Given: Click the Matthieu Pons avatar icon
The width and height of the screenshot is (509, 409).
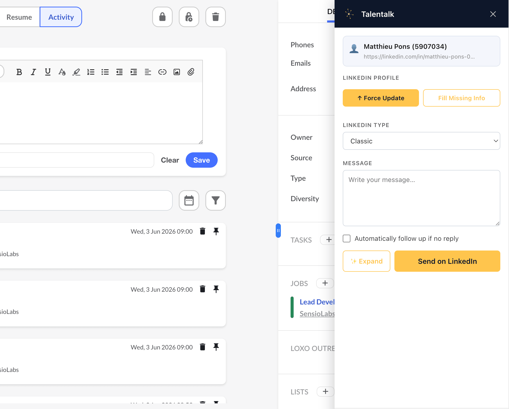Looking at the screenshot, I should coord(354,49).
